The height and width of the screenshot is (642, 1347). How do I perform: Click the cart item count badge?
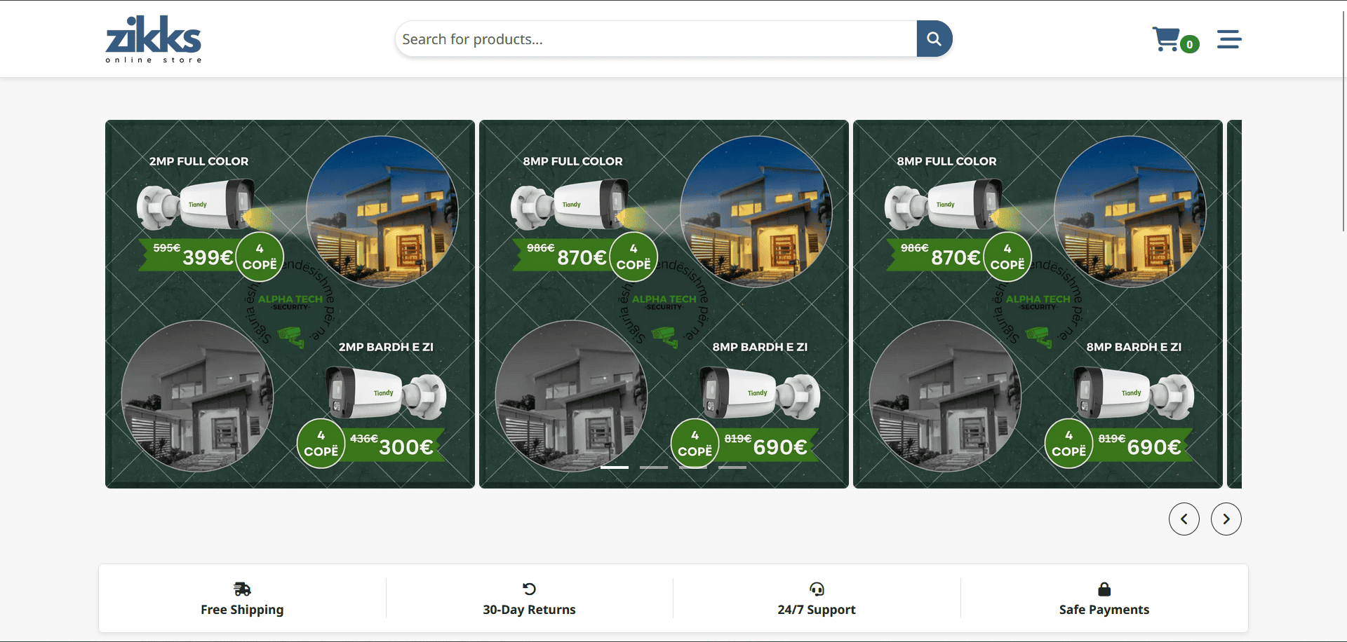click(x=1189, y=44)
